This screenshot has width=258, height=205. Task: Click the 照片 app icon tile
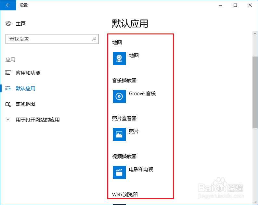119,135
